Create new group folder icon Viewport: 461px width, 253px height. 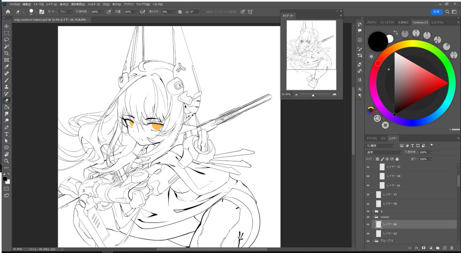click(438, 248)
